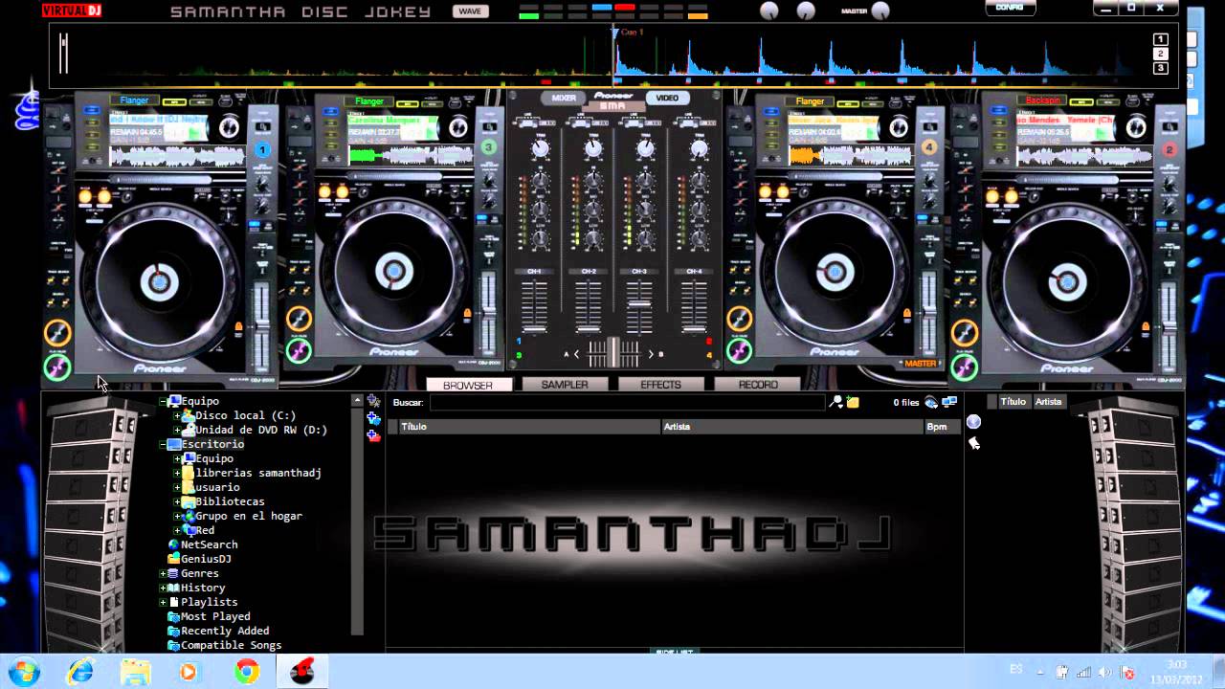Sort the song list by Título column

(x=529, y=427)
